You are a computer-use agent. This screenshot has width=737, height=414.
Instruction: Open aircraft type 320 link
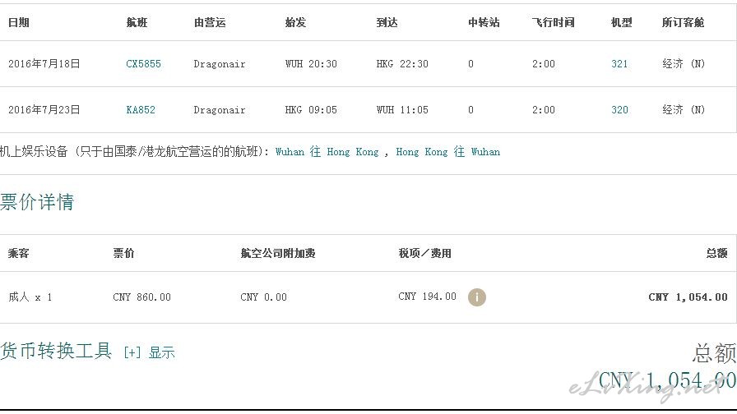[x=619, y=110]
